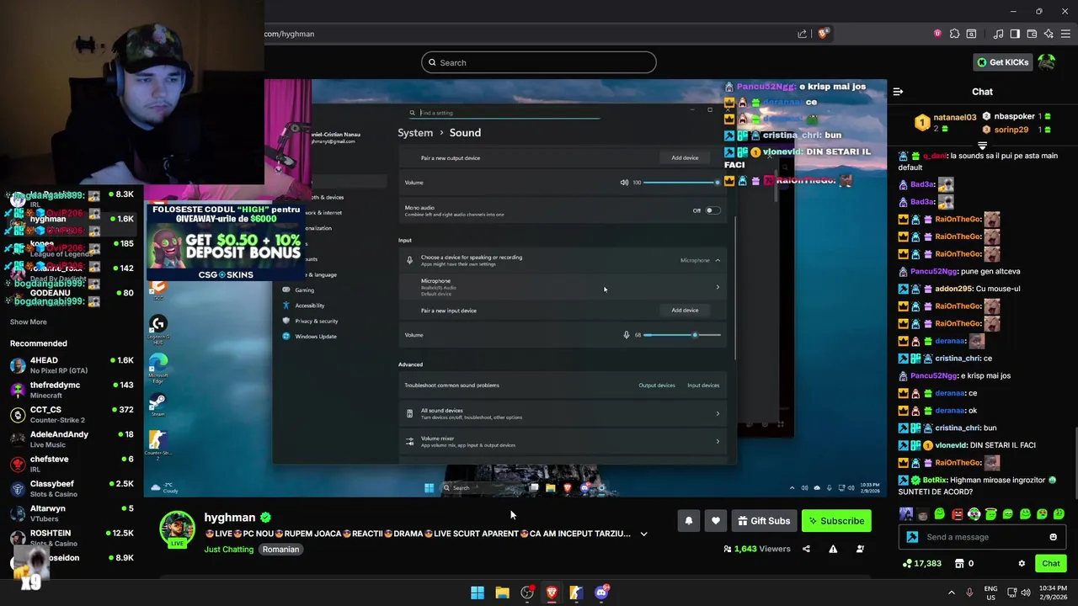
Task: Open File Explorer from the taskbar
Action: pos(502,593)
